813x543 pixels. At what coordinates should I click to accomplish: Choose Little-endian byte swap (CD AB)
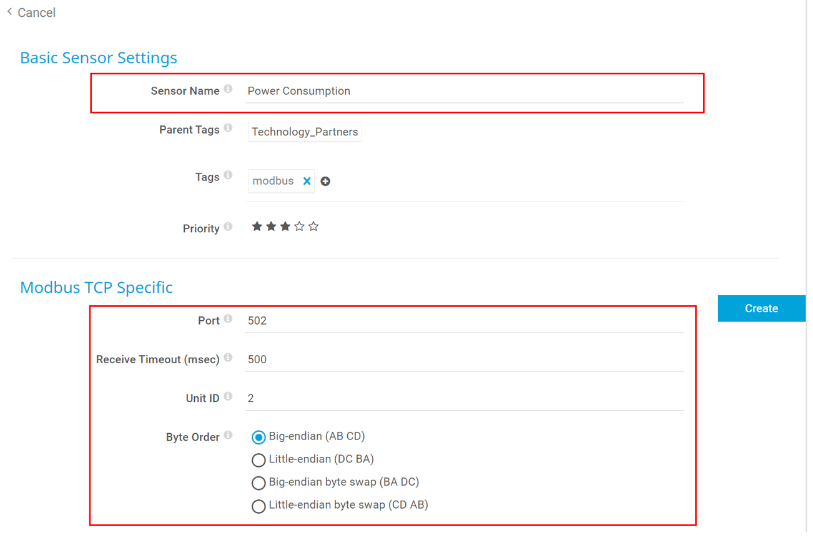coord(259,506)
